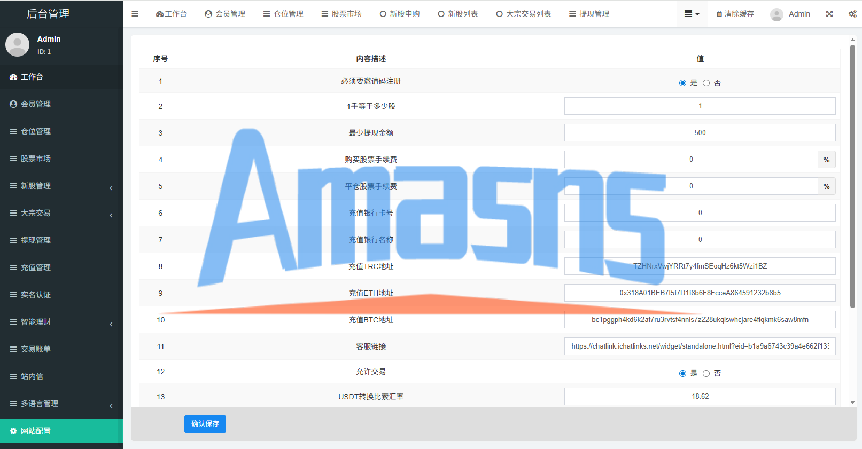Select 否 for 必须要邀请码注册
Viewport: 862px width, 449px height.
pyautogui.click(x=706, y=83)
